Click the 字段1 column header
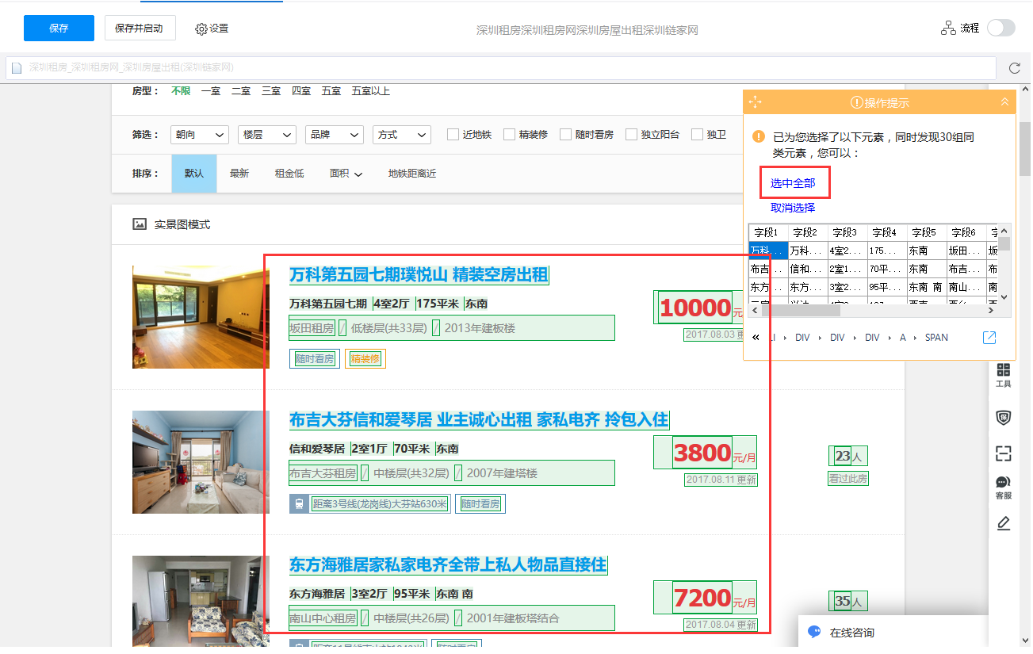The height and width of the screenshot is (654, 1033). pos(768,232)
